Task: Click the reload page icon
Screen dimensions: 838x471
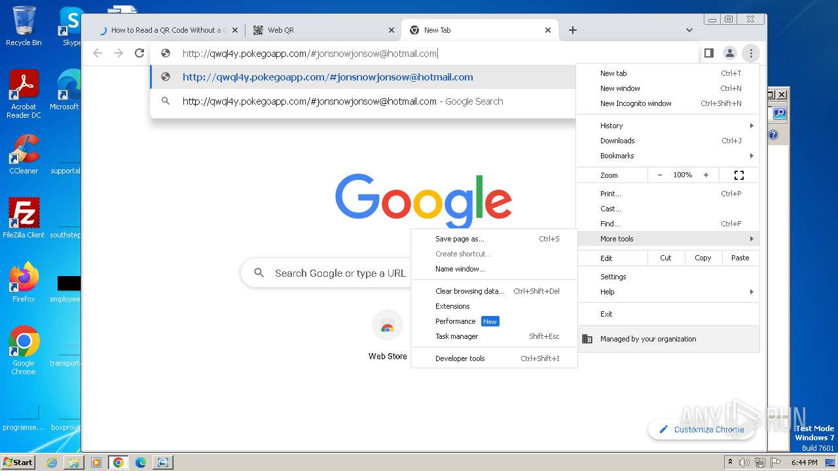Action: [x=139, y=53]
